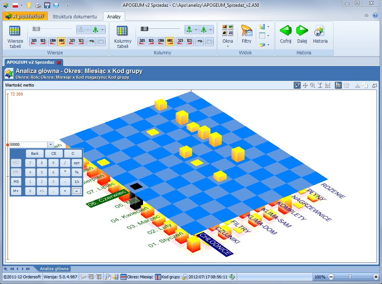Click calculator Back button
This screenshot has height=284, width=382.
click(x=34, y=153)
